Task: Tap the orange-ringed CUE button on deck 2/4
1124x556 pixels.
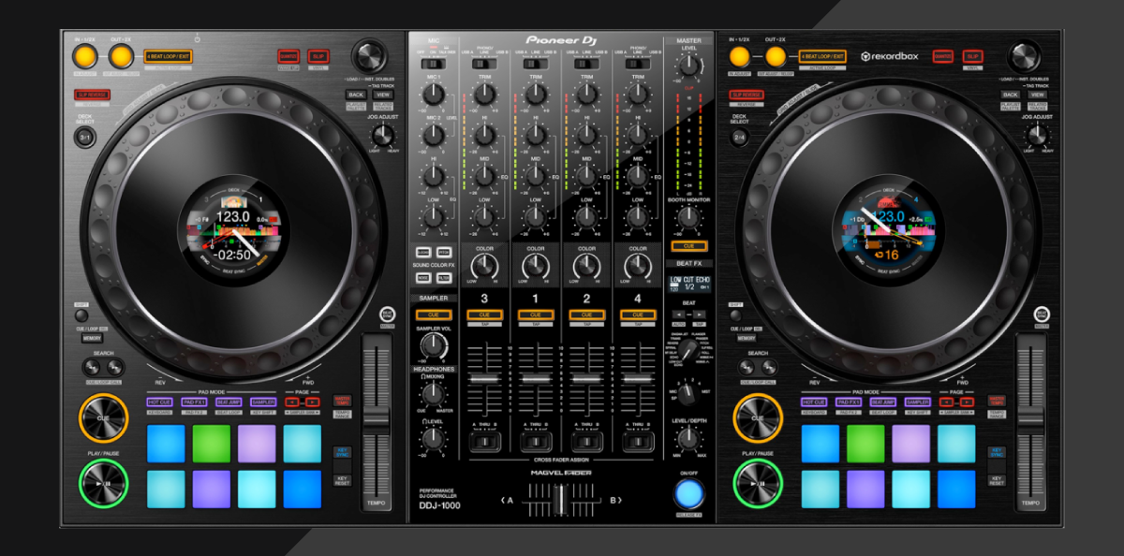Action: coord(758,417)
